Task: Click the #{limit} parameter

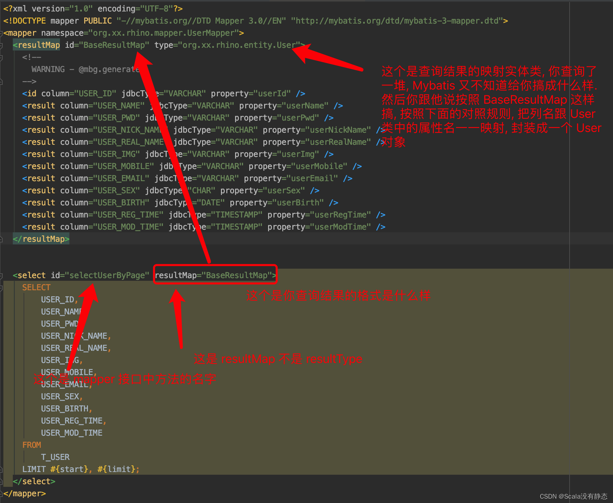Action: 117,469
